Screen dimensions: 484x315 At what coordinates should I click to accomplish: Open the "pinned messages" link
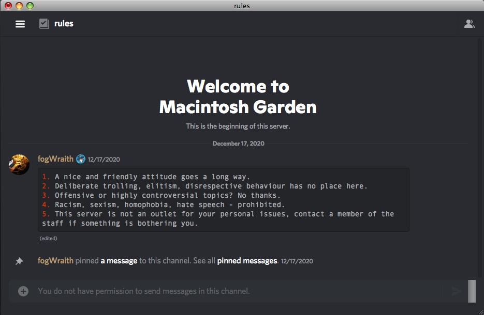coord(247,261)
